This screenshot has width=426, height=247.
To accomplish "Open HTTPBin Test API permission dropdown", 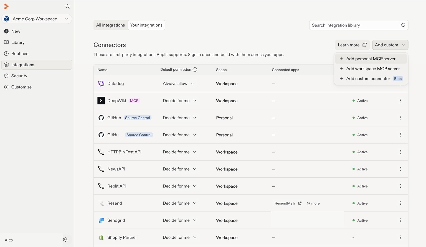I will pyautogui.click(x=179, y=152).
